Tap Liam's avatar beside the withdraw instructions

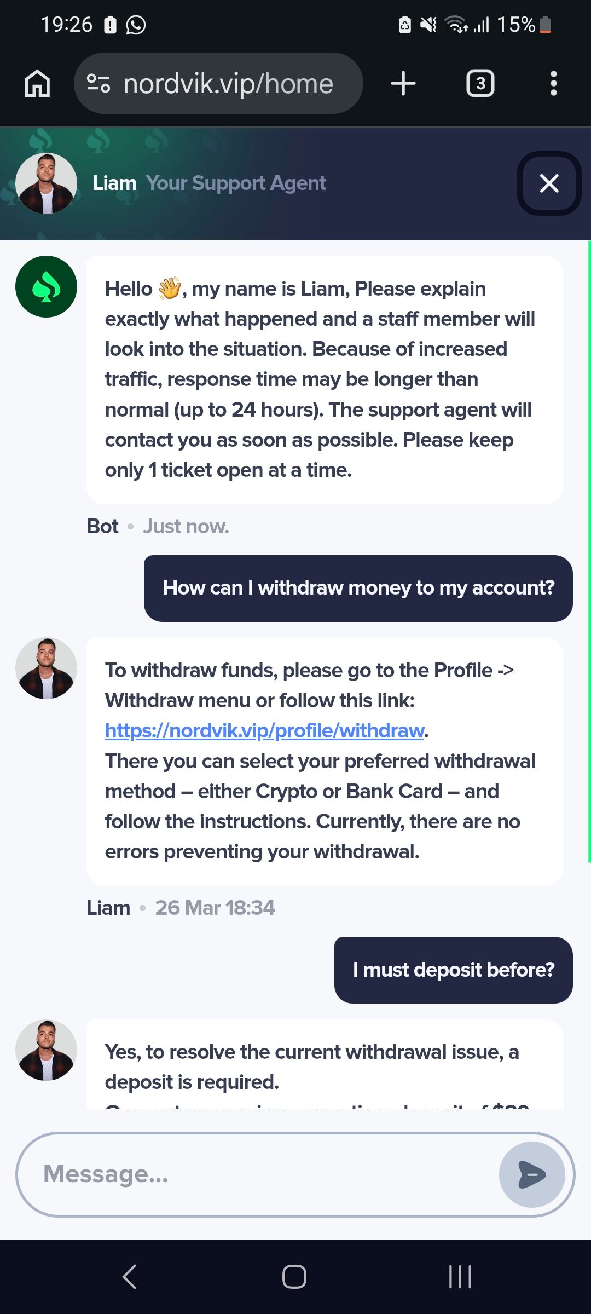[46, 668]
